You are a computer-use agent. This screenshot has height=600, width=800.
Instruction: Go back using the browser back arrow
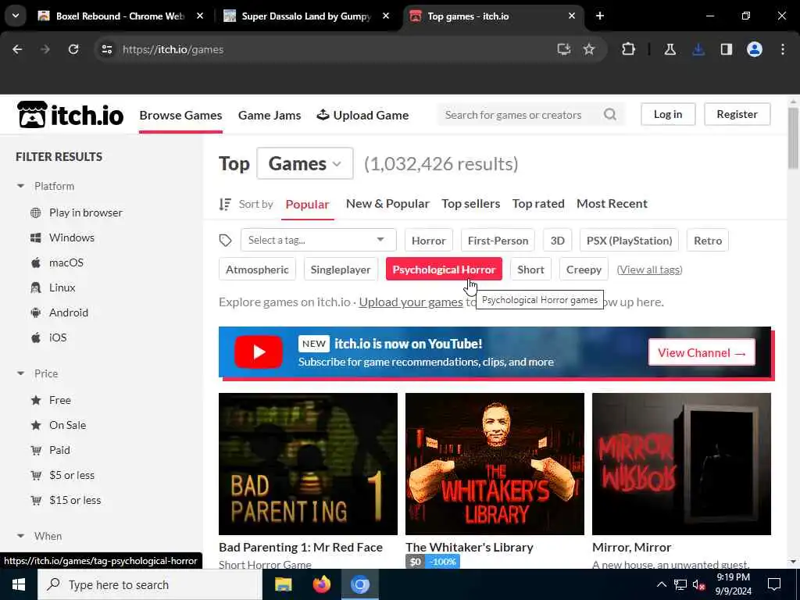(x=17, y=49)
